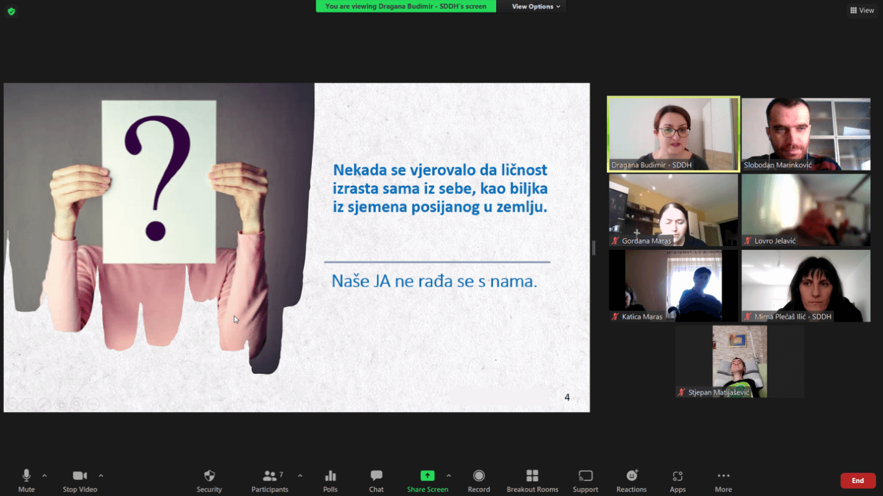The width and height of the screenshot is (883, 496).
Task: Expand audio settings arrow next to Mute
Action: click(45, 476)
